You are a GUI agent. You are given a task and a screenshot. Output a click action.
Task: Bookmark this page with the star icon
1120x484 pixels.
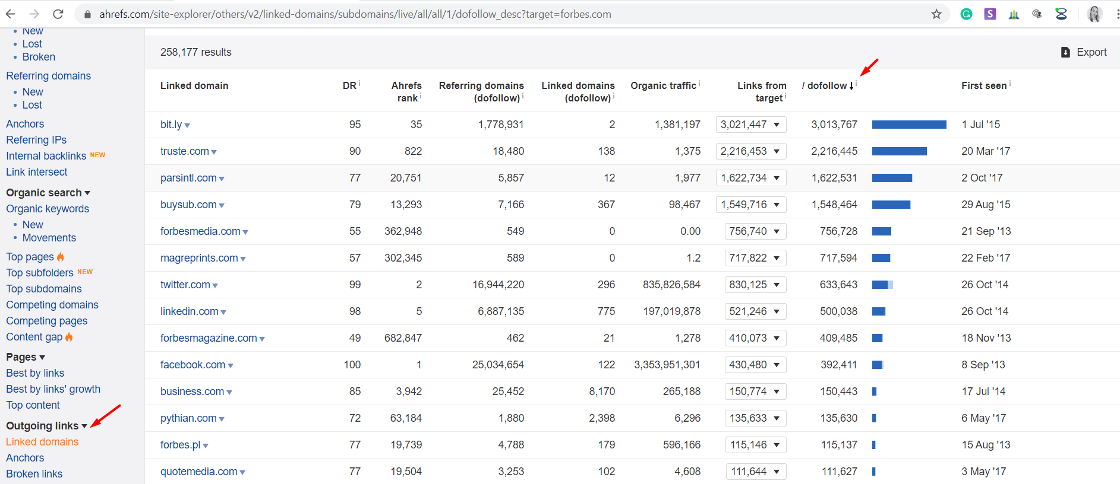tap(936, 14)
